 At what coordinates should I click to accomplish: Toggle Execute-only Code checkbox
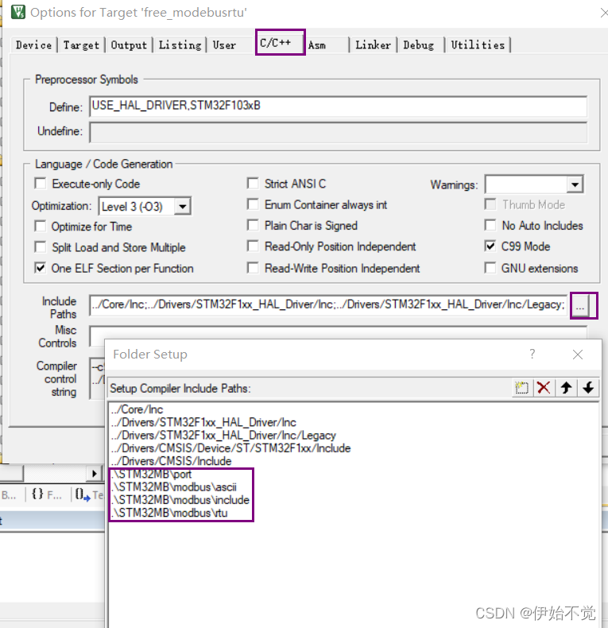click(x=40, y=184)
